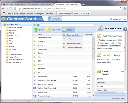Choose Create team folder menu entry

[x=72, y=35]
